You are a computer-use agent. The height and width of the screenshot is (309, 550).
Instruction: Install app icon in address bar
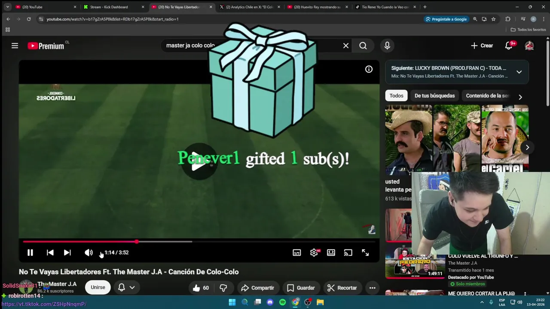tap(484, 19)
